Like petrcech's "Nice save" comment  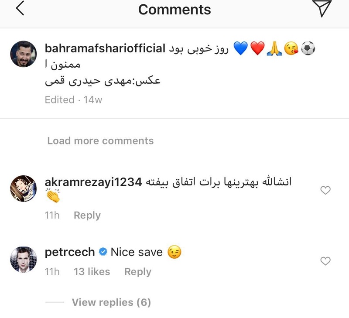coord(325,261)
